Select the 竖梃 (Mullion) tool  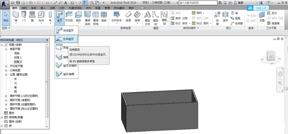104,17
